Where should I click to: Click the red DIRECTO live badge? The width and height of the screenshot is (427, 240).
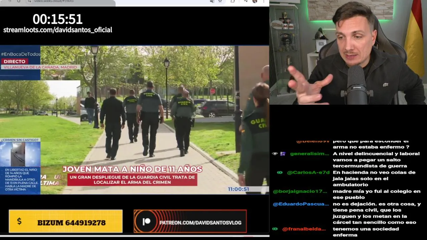(x=14, y=61)
